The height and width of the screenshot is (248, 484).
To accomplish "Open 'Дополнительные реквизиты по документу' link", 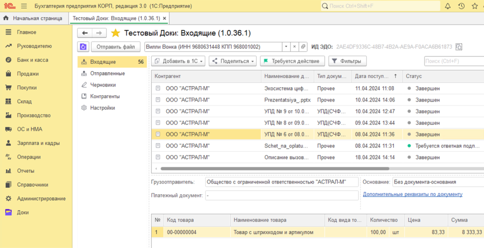I will [412, 194].
